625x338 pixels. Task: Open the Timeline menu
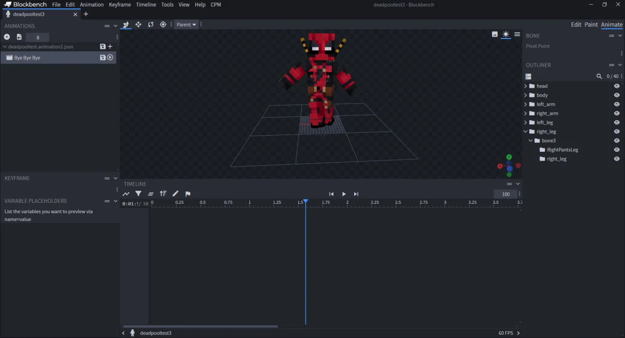(x=146, y=5)
